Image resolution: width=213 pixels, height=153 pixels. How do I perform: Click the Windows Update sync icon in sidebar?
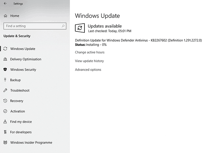tap(5, 49)
